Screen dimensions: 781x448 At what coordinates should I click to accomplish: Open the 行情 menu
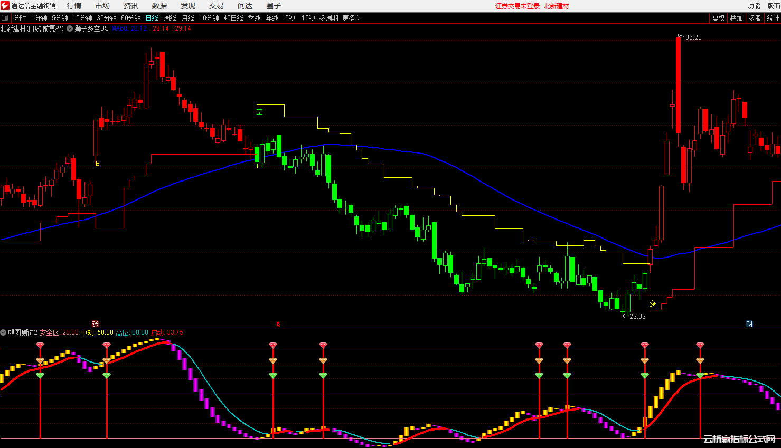74,6
